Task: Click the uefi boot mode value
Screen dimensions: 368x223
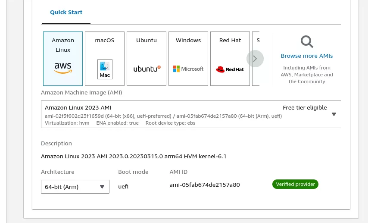Action: pos(123,187)
